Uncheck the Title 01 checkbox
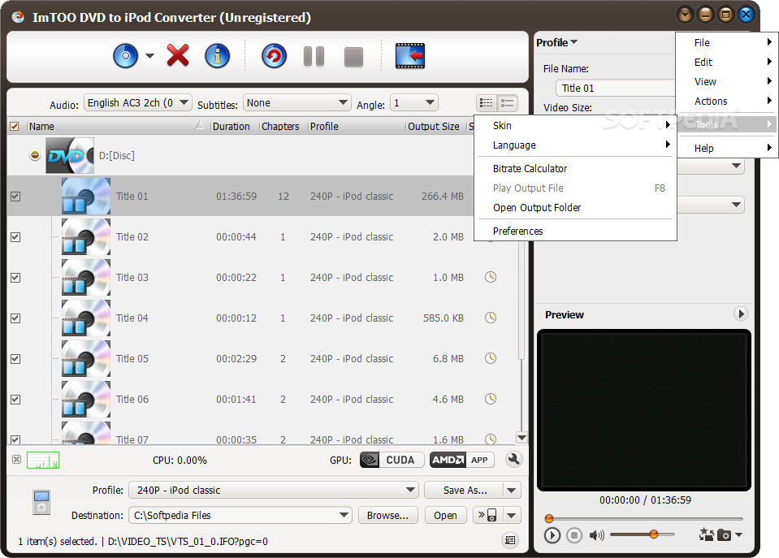779x558 pixels. click(x=15, y=197)
